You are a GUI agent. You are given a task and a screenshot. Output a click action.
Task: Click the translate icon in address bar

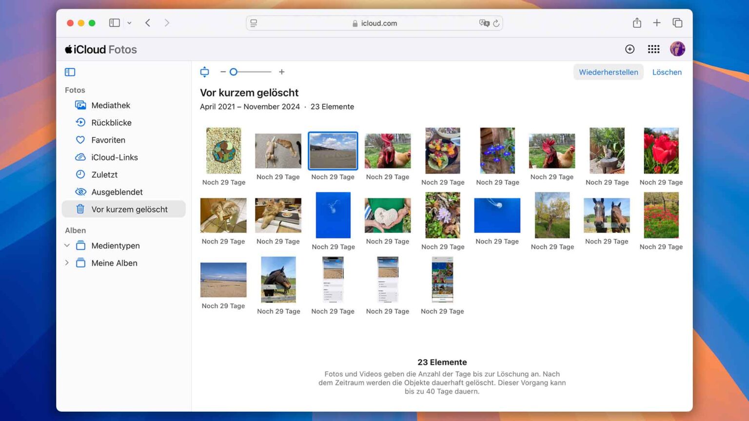pos(484,23)
